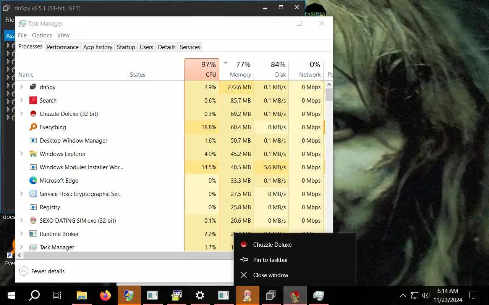Expand the Windows Explorer process group
The height and width of the screenshot is (305, 489).
21,154
